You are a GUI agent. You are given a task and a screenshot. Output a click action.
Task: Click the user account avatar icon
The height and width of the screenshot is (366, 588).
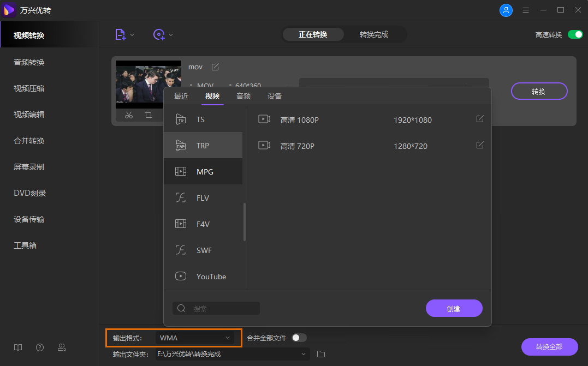coord(506,10)
